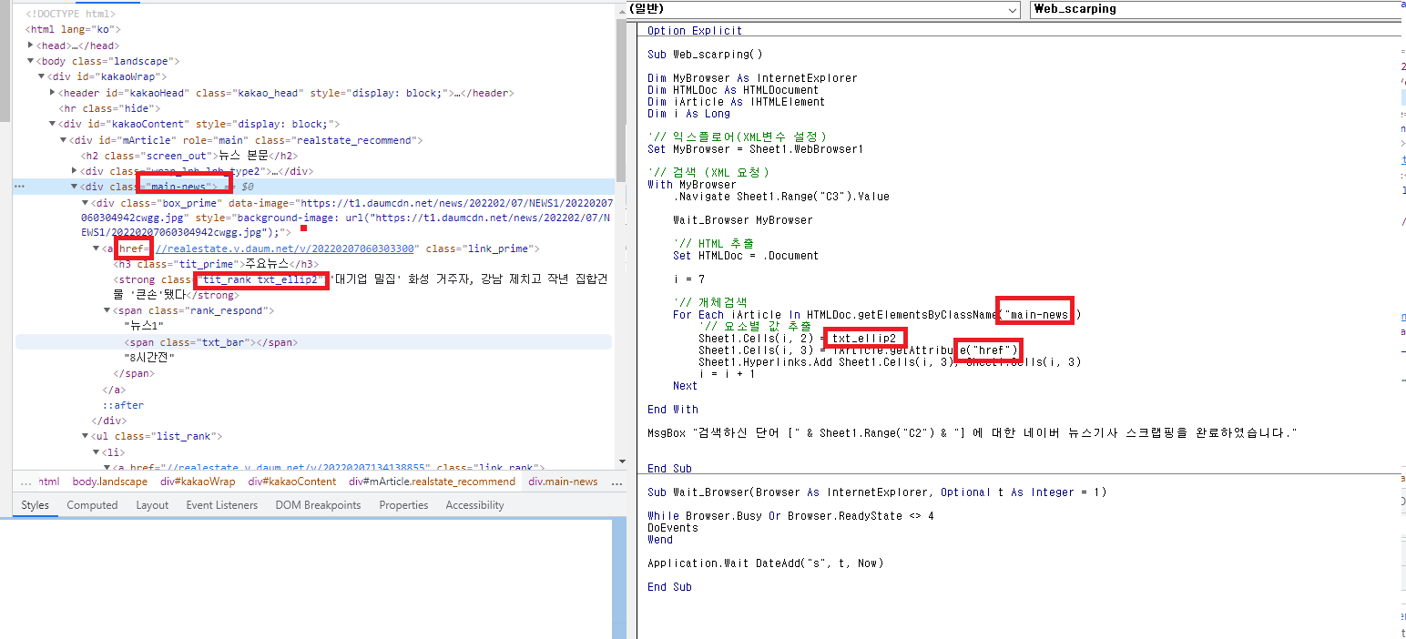
Task: Collapse the list_rank ul element
Action: tap(86, 436)
